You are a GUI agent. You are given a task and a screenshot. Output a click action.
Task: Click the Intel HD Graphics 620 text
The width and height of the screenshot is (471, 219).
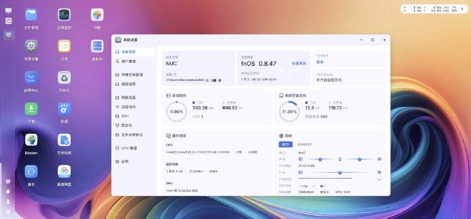(182, 191)
